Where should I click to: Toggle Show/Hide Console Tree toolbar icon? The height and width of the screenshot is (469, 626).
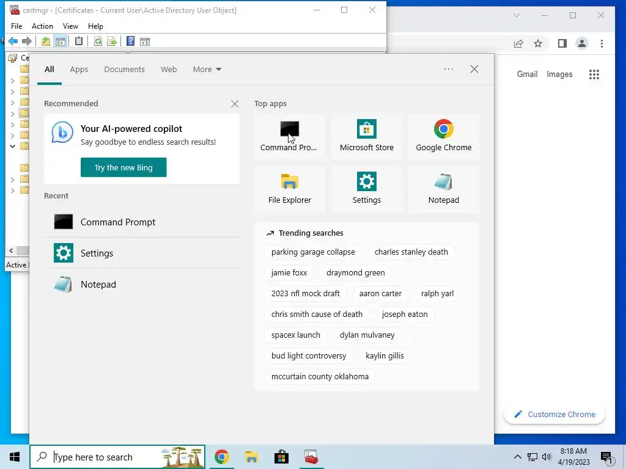click(61, 41)
